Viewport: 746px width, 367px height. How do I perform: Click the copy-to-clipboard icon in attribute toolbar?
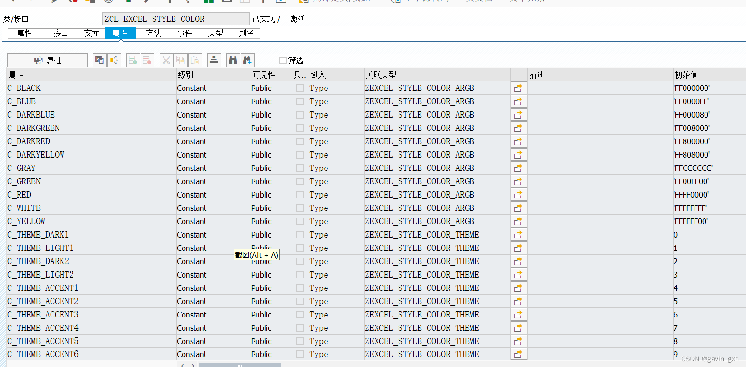(180, 60)
